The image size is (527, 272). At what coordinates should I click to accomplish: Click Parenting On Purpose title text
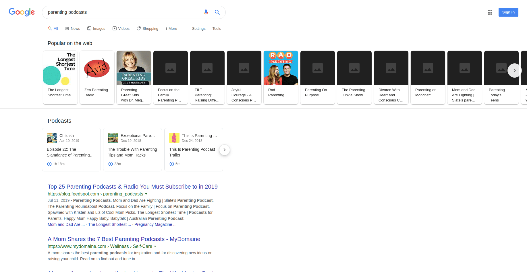[316, 92]
